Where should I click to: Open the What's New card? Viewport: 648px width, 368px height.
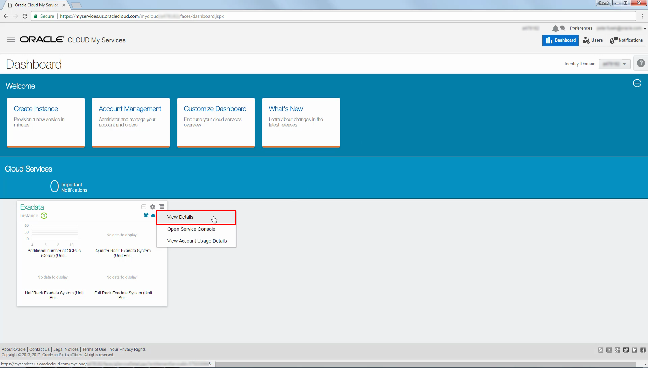(301, 123)
